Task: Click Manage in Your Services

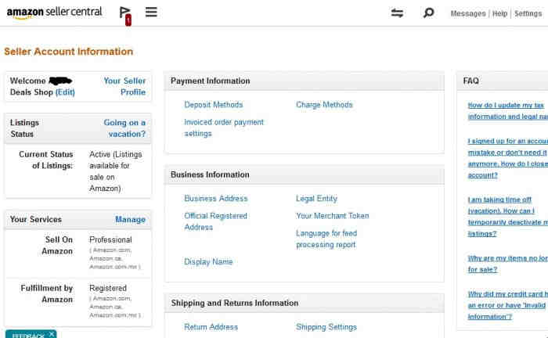Action: [x=131, y=220]
